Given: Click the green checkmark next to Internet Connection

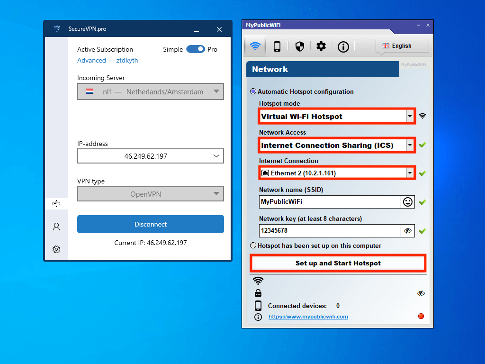Looking at the screenshot, I should [422, 173].
